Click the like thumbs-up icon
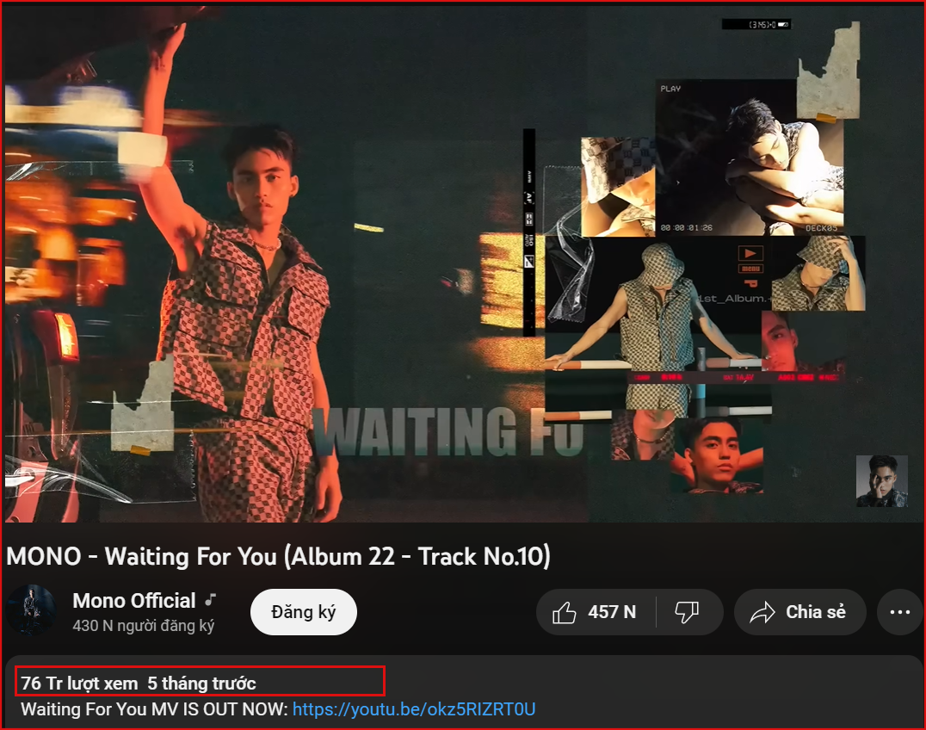 564,612
